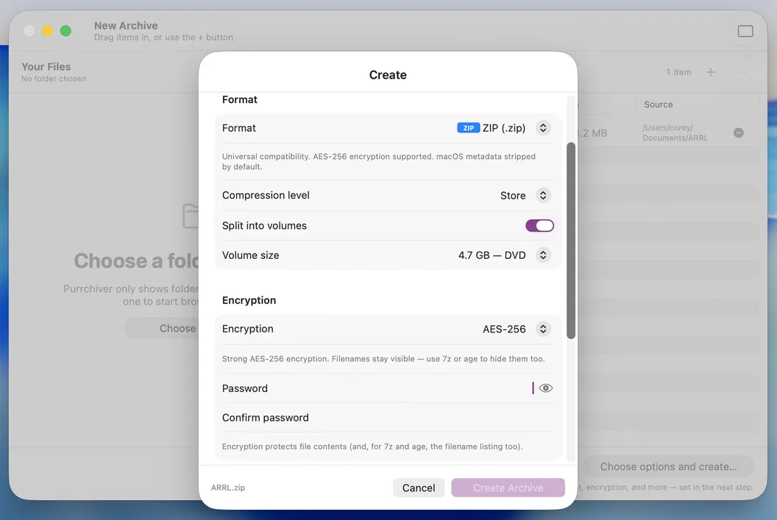Cancel the Create dialog
Viewport: 777px width, 520px height.
tap(419, 488)
